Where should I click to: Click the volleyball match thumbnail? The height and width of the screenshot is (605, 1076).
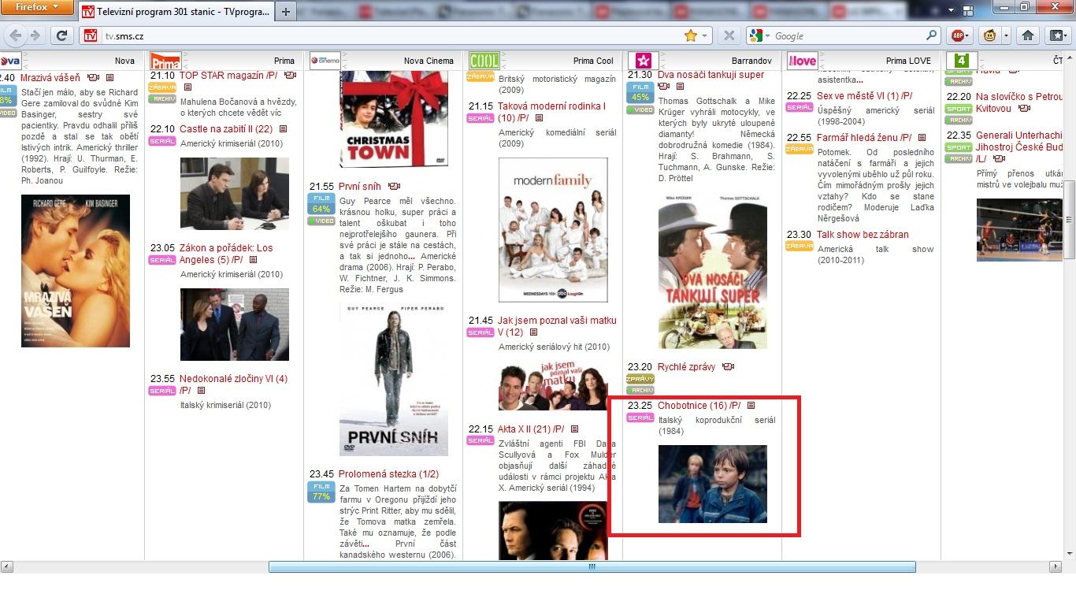(x=1019, y=230)
